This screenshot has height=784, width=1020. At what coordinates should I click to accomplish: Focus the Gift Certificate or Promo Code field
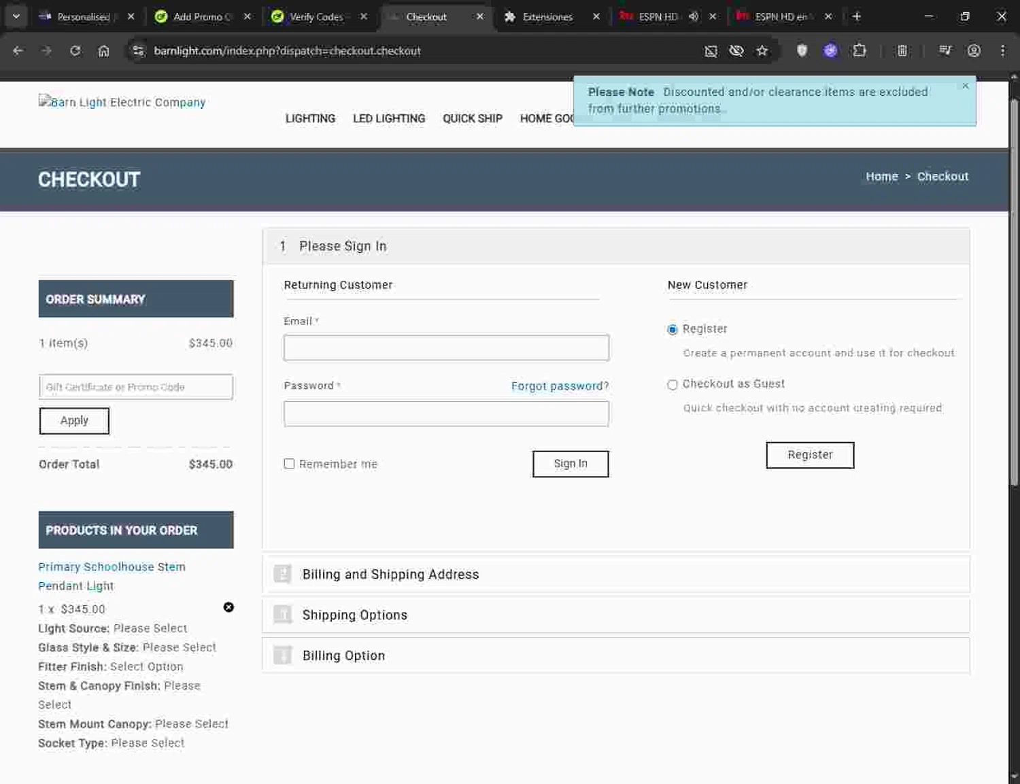[x=136, y=387]
